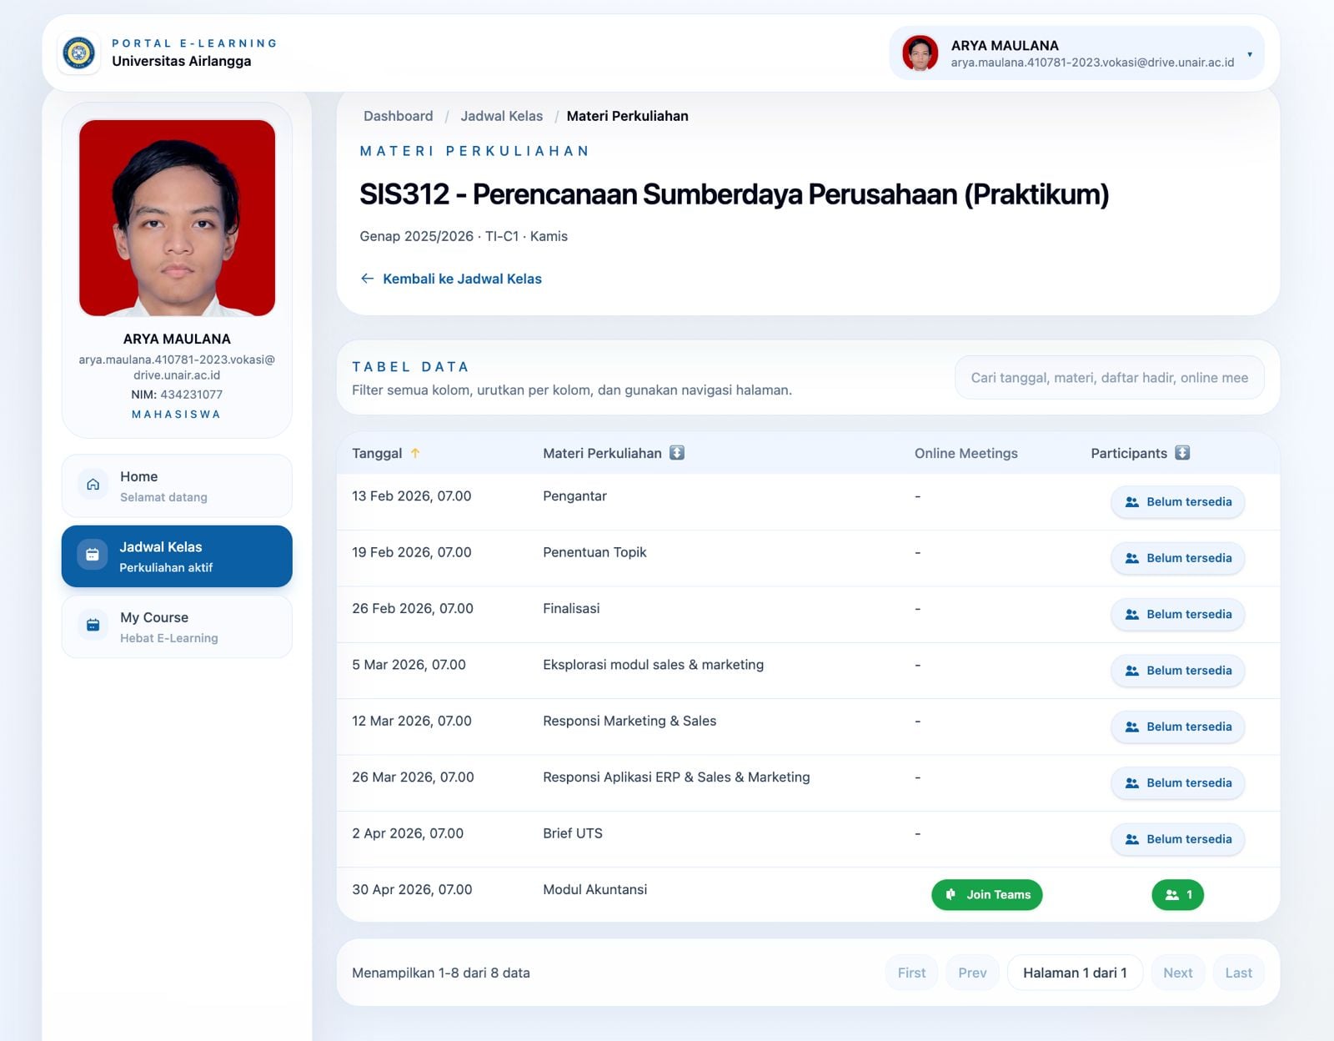Open the Dashboard breadcrumb link
Viewport: 1334px width, 1041px height.
tap(399, 116)
